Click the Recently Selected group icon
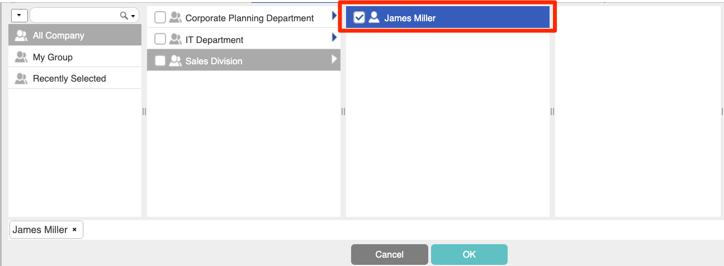Screen dimensions: 724x266 click(21, 79)
